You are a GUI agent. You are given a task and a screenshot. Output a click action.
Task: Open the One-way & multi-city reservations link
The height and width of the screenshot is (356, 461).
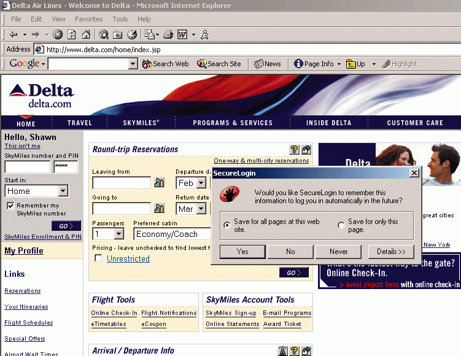[x=261, y=161]
